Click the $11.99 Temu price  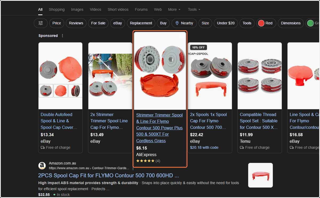(x=246, y=135)
